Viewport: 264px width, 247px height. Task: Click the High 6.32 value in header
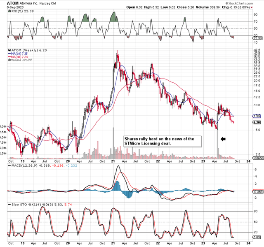[x=151, y=7]
